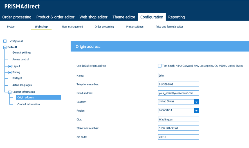Enable Use default origin address checkbox
Image resolution: width=249 pixels, height=148 pixels.
pyautogui.click(x=160, y=66)
